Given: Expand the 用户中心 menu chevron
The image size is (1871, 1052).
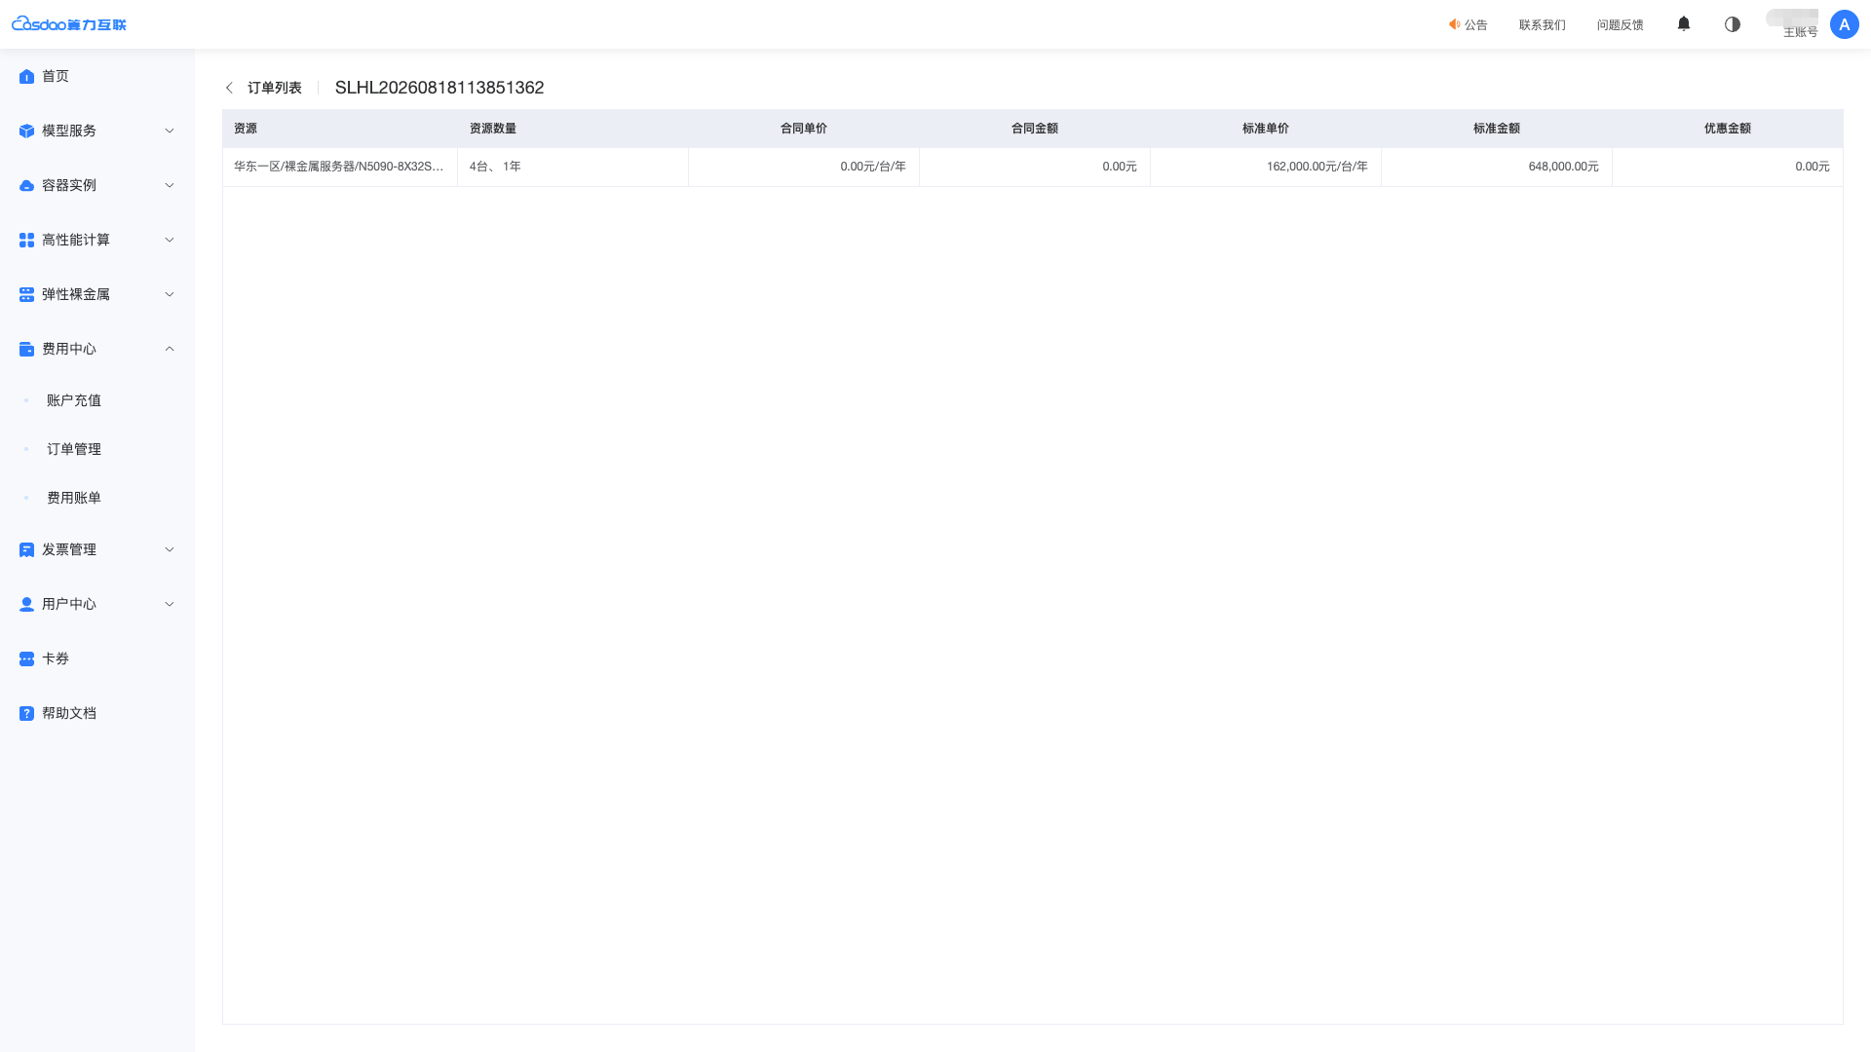Looking at the screenshot, I should (x=170, y=604).
